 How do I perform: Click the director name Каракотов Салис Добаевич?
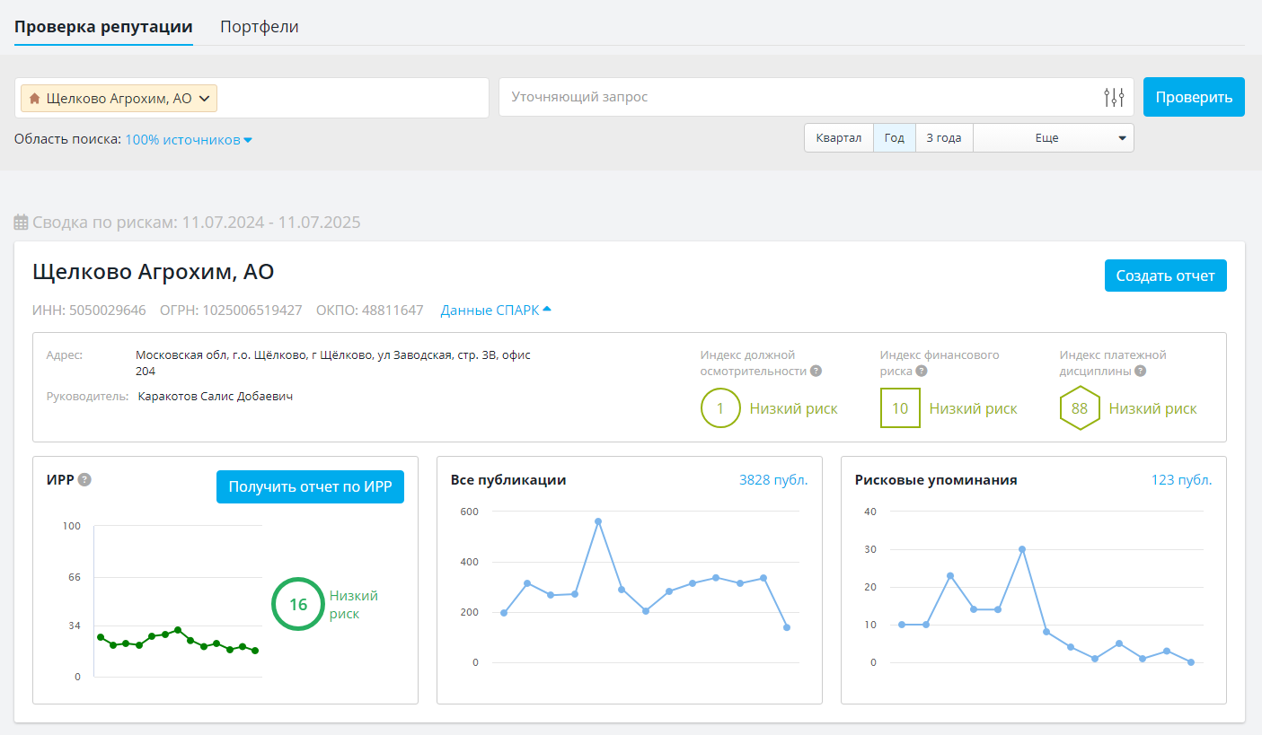216,396
